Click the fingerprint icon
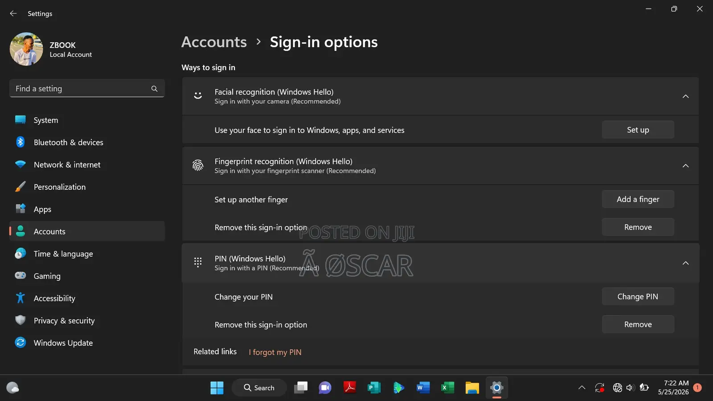Viewport: 713px width, 401px height. [x=198, y=165]
